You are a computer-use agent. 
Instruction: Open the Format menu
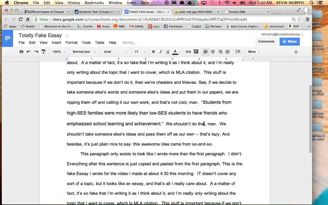tap(71, 43)
